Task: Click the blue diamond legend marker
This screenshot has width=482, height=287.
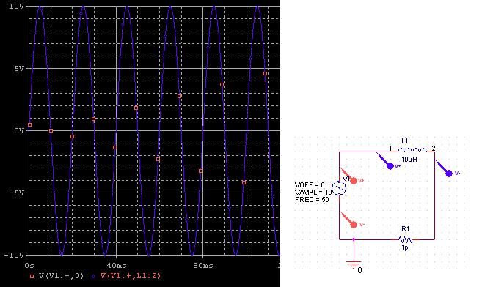Action: (93, 276)
